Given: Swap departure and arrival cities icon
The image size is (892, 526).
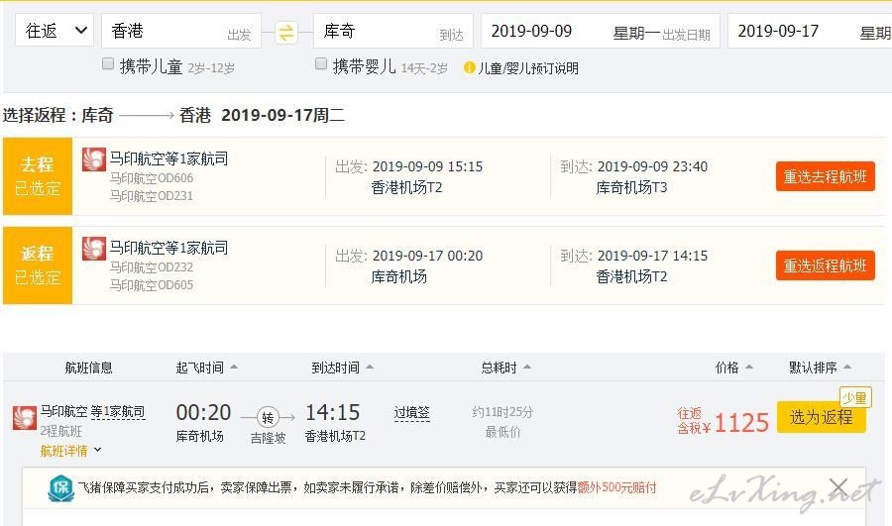Looking at the screenshot, I should tap(286, 32).
